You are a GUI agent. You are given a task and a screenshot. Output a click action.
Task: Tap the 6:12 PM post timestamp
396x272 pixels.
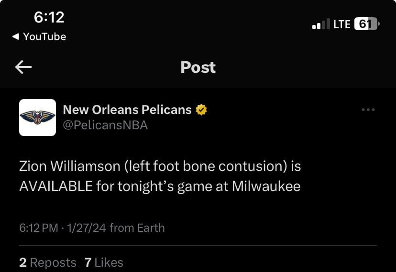[x=38, y=228]
